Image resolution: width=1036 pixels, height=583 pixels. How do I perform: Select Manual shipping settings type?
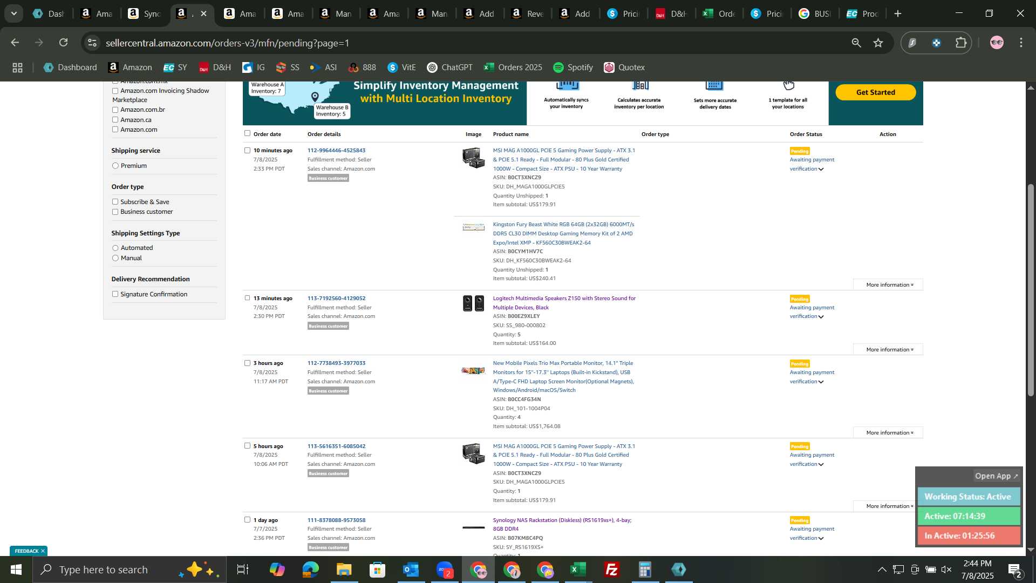coord(115,258)
